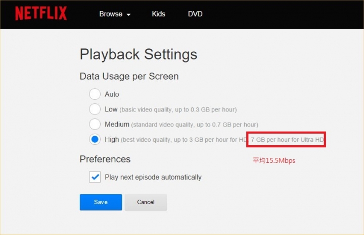Click the red-boxed Ultra HD text
Image resolution: width=364 pixels, height=235 pixels.
point(287,139)
